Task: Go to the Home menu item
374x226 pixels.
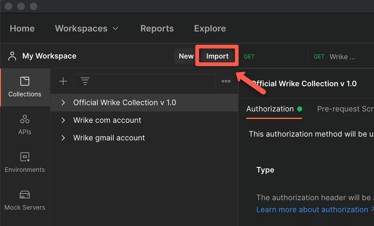Action: click(x=22, y=29)
